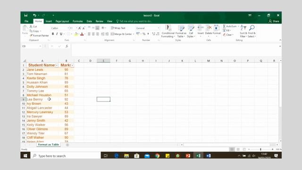Apply Percent Style
Image resolution: width=302 pixels, height=170 pixels.
point(144,34)
